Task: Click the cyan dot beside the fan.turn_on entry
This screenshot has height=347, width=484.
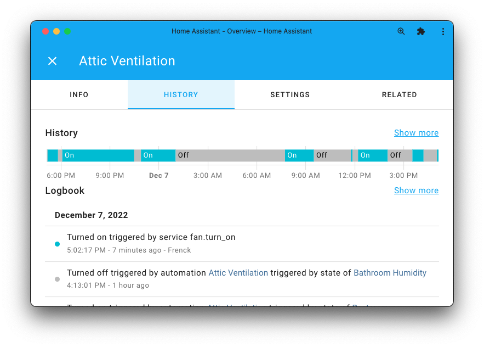Action: click(57, 244)
